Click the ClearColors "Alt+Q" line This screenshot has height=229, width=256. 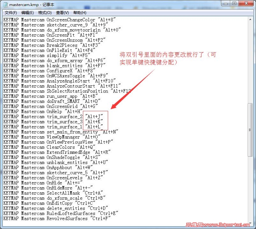pos(49,147)
